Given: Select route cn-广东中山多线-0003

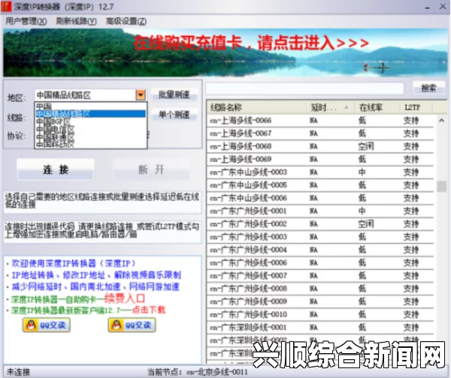Looking at the screenshot, I should (320, 172).
